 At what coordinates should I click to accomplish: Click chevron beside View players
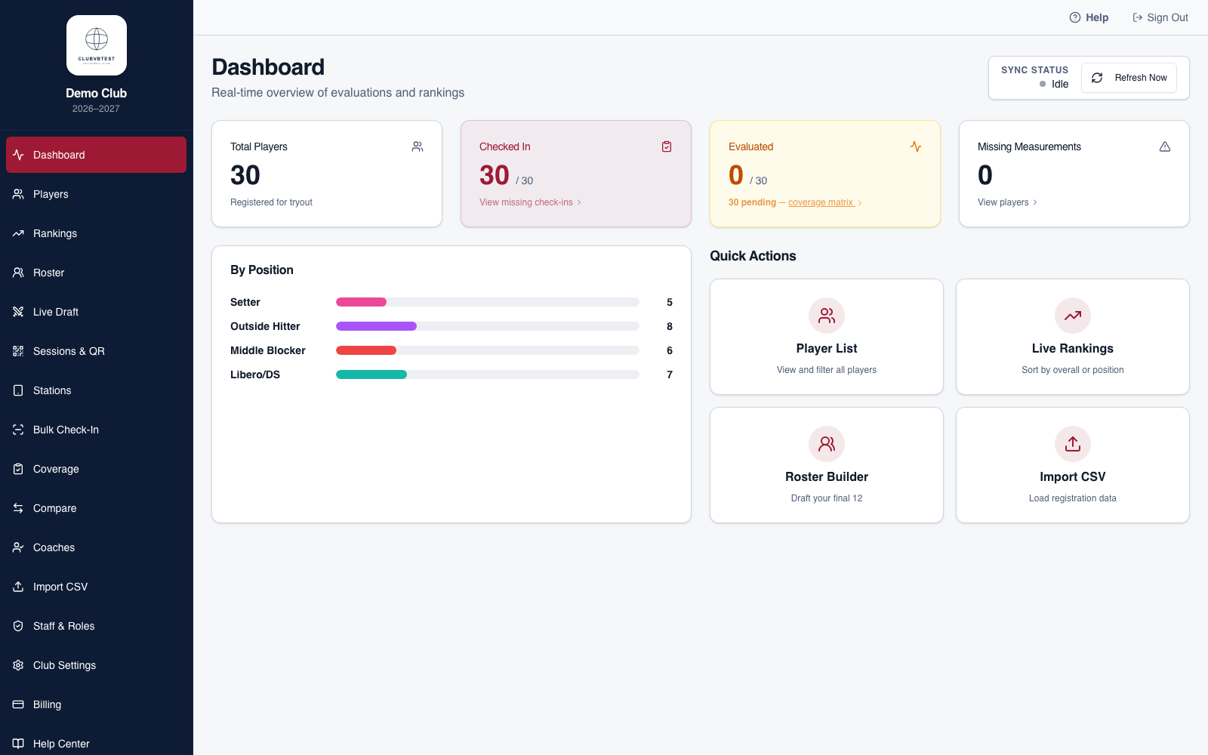1035,202
